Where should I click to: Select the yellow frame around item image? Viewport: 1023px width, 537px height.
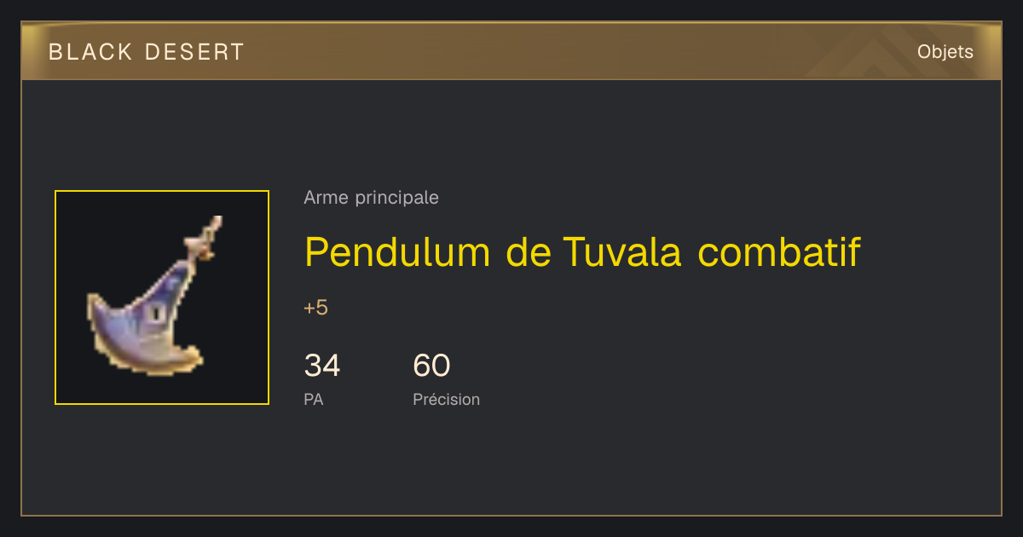[x=162, y=297]
